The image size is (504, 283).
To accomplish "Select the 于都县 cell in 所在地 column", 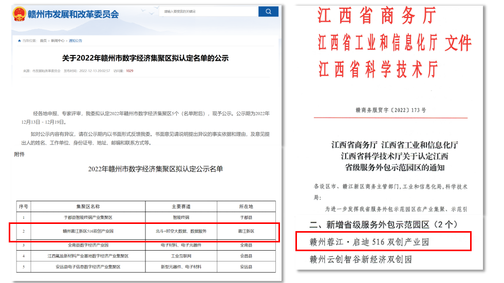I will coord(246,217).
